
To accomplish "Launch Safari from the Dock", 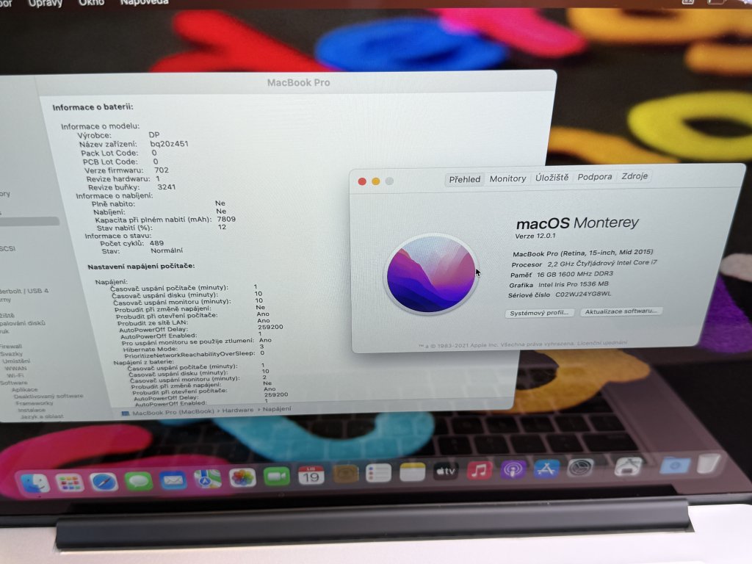I will click(104, 482).
